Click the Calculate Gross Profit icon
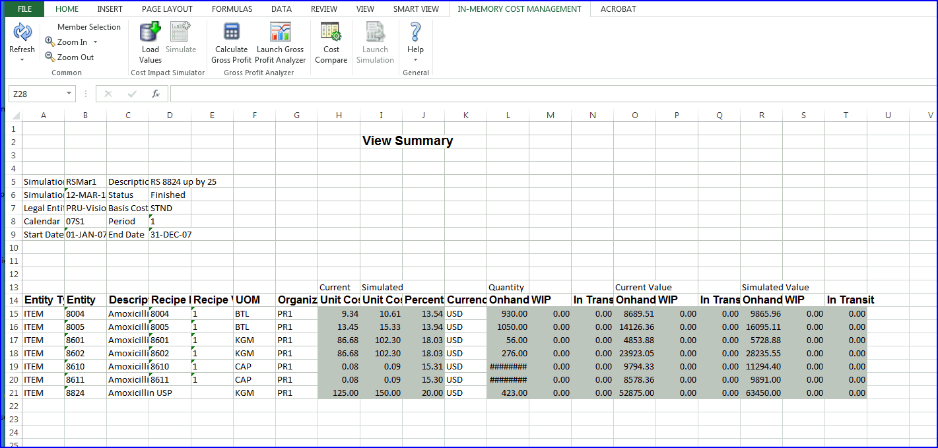This screenshot has height=448, width=938. pyautogui.click(x=232, y=32)
